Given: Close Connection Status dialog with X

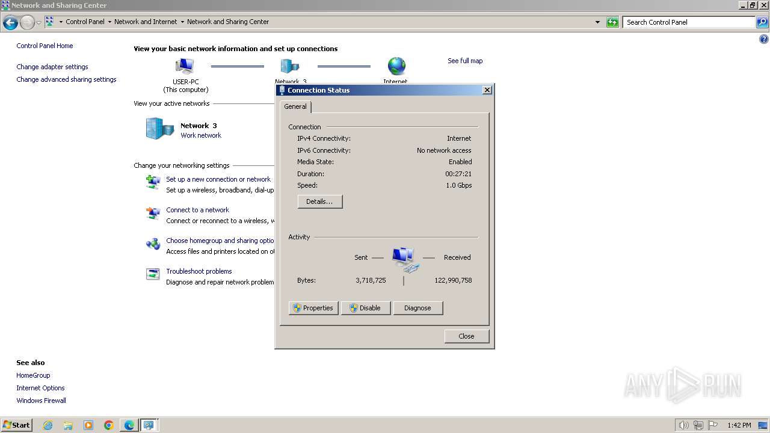Looking at the screenshot, I should (x=487, y=90).
